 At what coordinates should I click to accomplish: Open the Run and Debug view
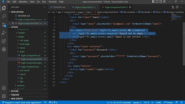pyautogui.click(x=4, y=33)
